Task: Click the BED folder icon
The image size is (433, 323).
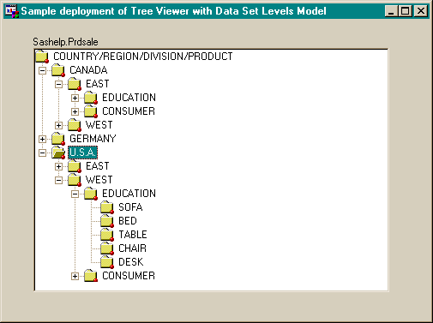Action: [x=107, y=221]
